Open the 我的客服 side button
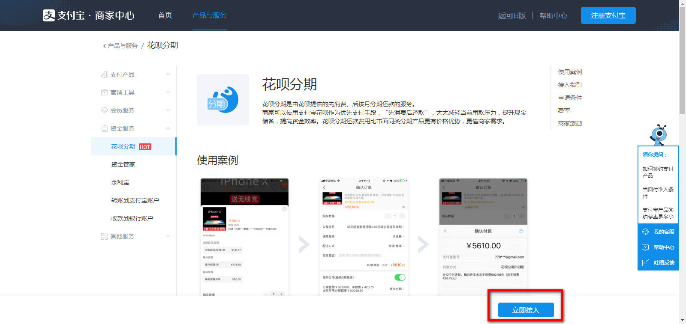This screenshot has width=686, height=324. [x=658, y=232]
